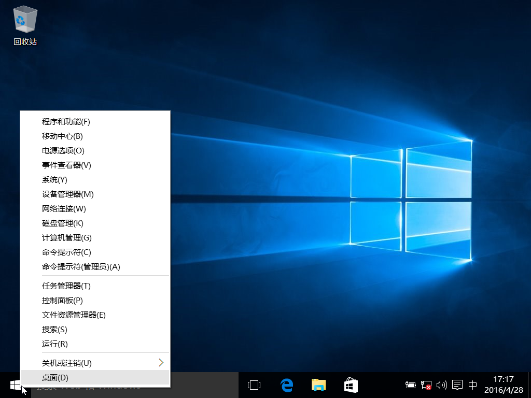This screenshot has height=398, width=531.
Task: Open Task View in the taskbar
Action: point(254,385)
